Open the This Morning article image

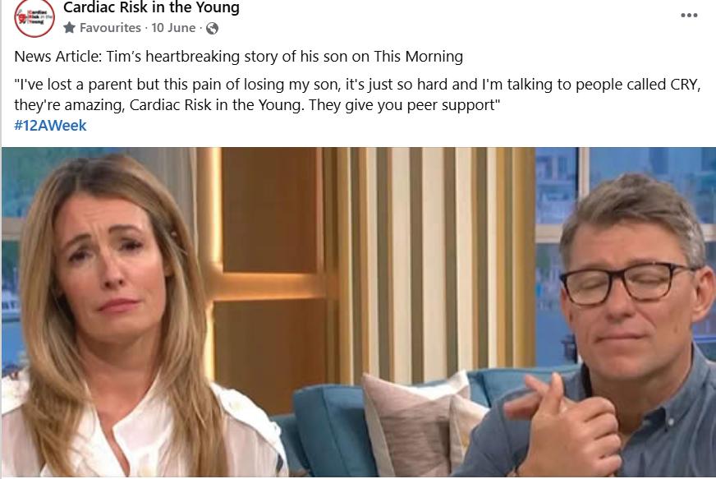click(x=359, y=312)
